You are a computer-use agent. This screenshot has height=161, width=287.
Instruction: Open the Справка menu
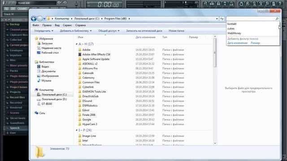tap(80, 25)
